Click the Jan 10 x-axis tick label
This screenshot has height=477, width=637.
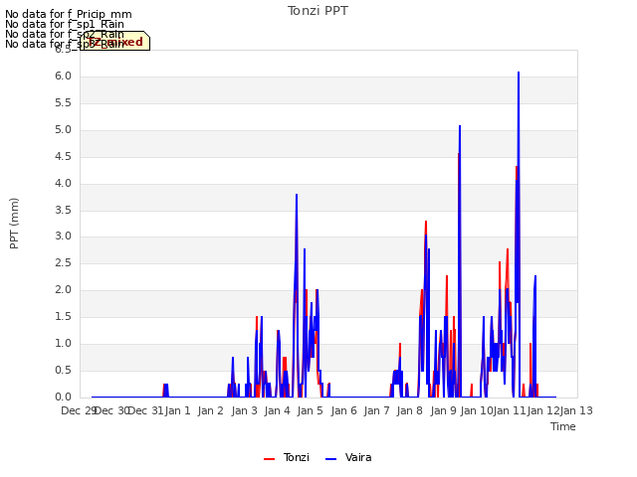point(476,410)
